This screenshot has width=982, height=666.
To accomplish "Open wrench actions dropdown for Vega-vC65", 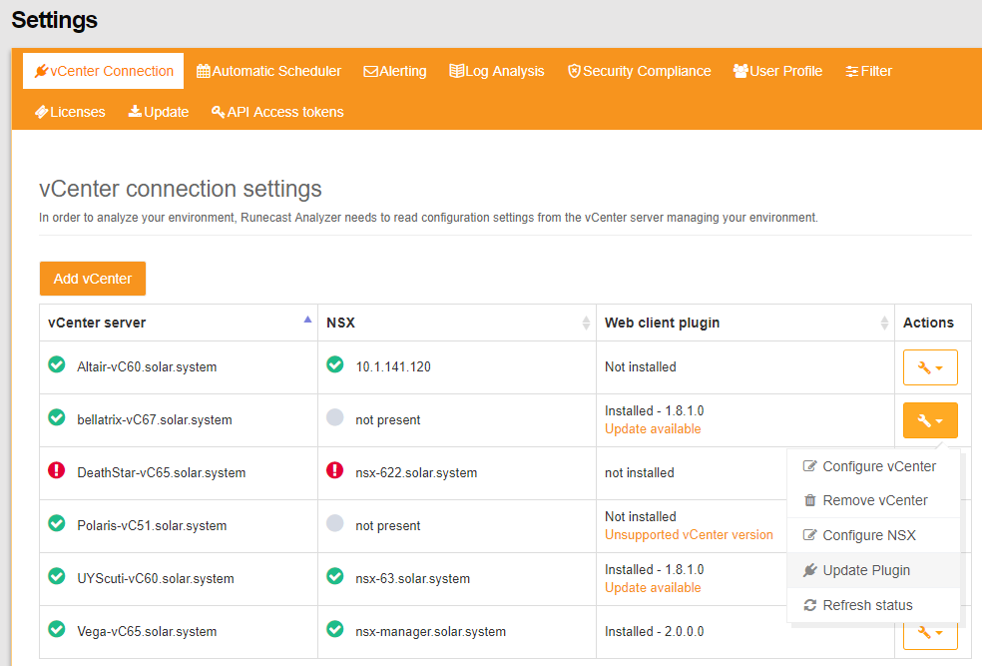I will 930,633.
